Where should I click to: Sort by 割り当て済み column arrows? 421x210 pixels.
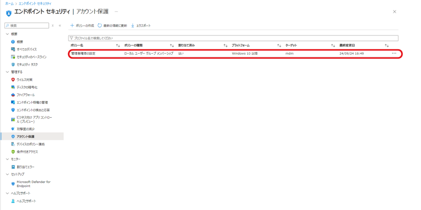(x=226, y=46)
